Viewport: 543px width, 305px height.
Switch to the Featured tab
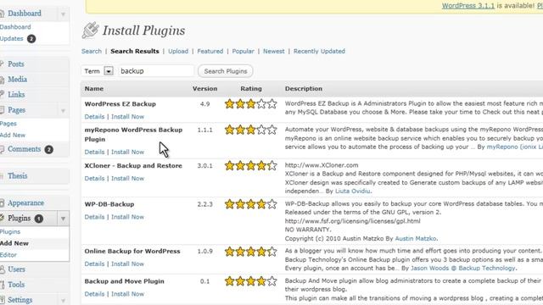[x=210, y=51]
